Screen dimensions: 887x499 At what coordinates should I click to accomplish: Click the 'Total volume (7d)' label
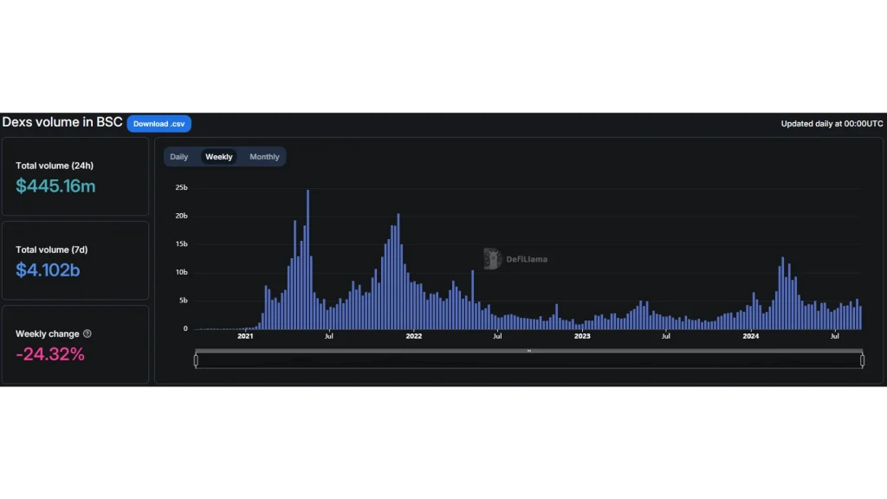(x=51, y=249)
